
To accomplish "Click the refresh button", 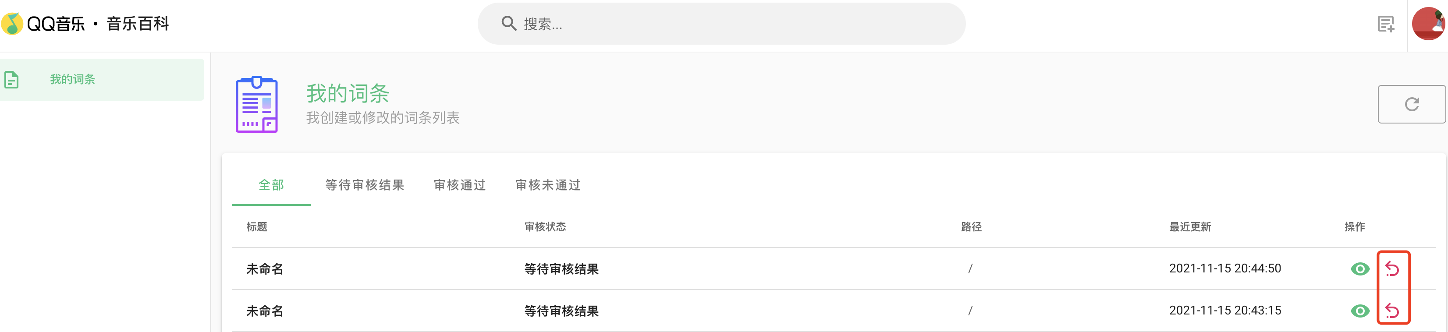I will pos(1412,104).
